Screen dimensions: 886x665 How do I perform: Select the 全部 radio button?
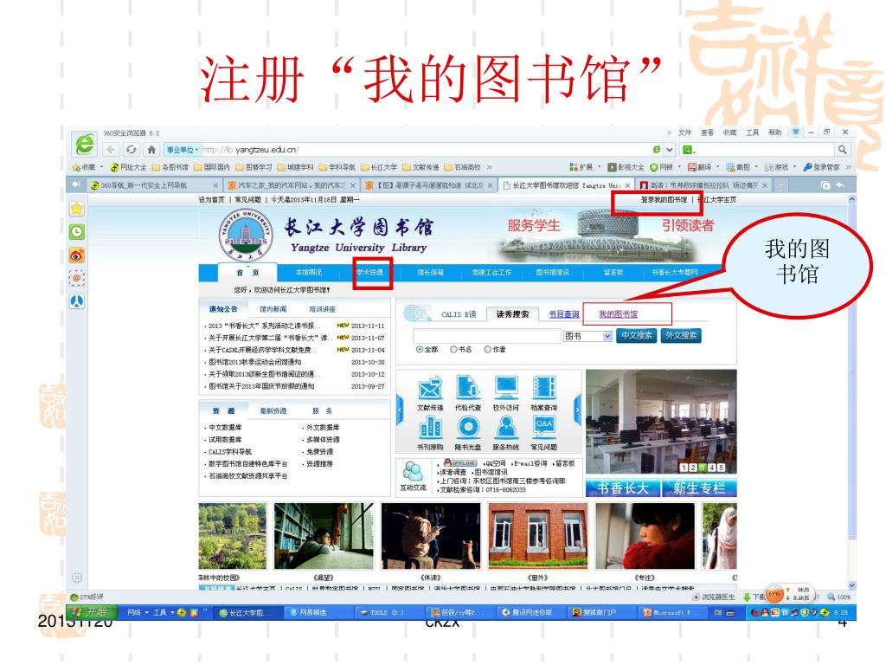coord(420,350)
